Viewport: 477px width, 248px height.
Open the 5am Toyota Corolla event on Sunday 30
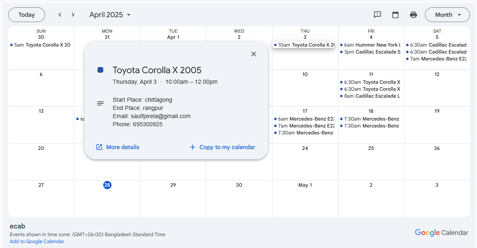41,45
